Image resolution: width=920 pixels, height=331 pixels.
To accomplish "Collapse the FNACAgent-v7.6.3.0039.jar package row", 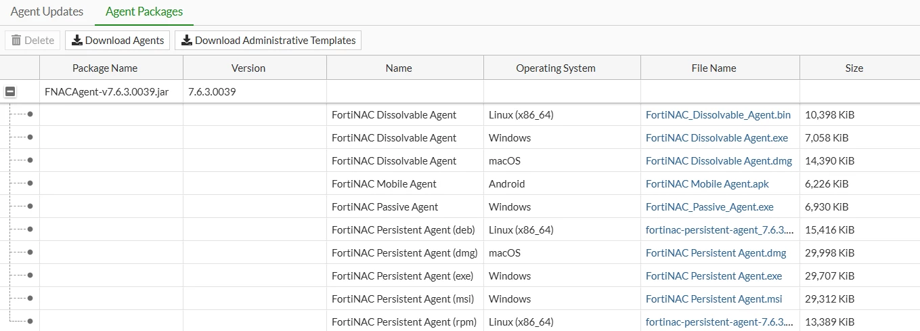I will tap(10, 91).
